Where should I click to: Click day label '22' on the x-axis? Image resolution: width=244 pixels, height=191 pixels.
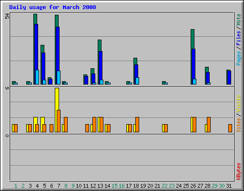[164, 186]
